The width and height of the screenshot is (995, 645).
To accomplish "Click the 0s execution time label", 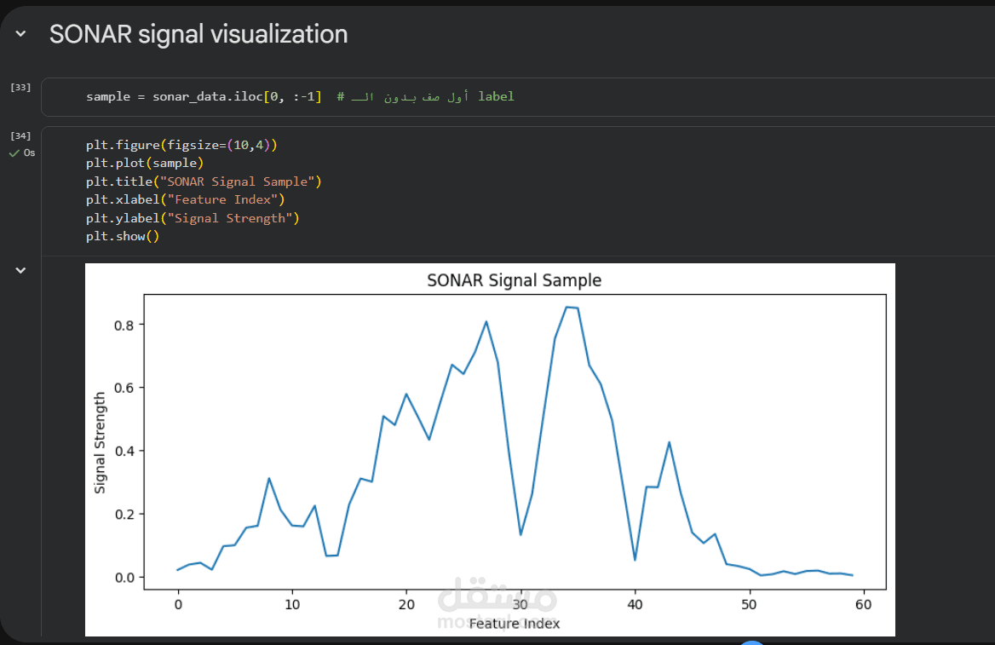I will click(x=30, y=153).
